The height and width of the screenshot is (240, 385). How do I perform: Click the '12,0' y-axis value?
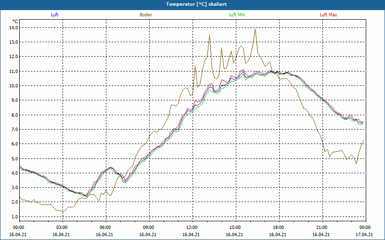(x=14, y=57)
